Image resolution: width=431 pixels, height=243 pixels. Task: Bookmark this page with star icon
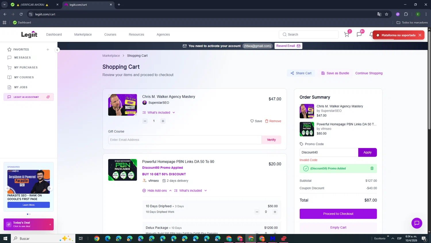coord(386,14)
